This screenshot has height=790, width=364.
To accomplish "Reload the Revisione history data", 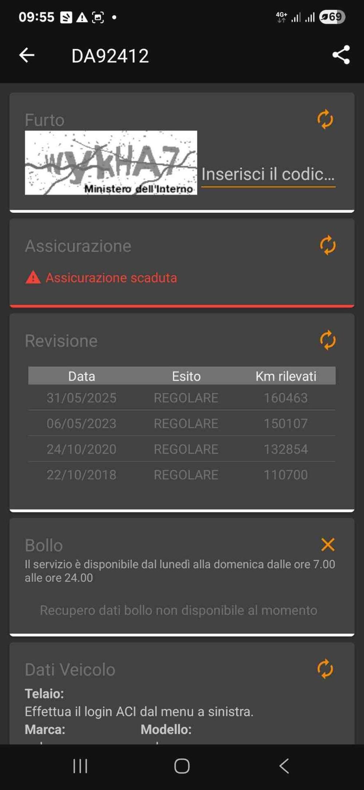I will tap(328, 340).
